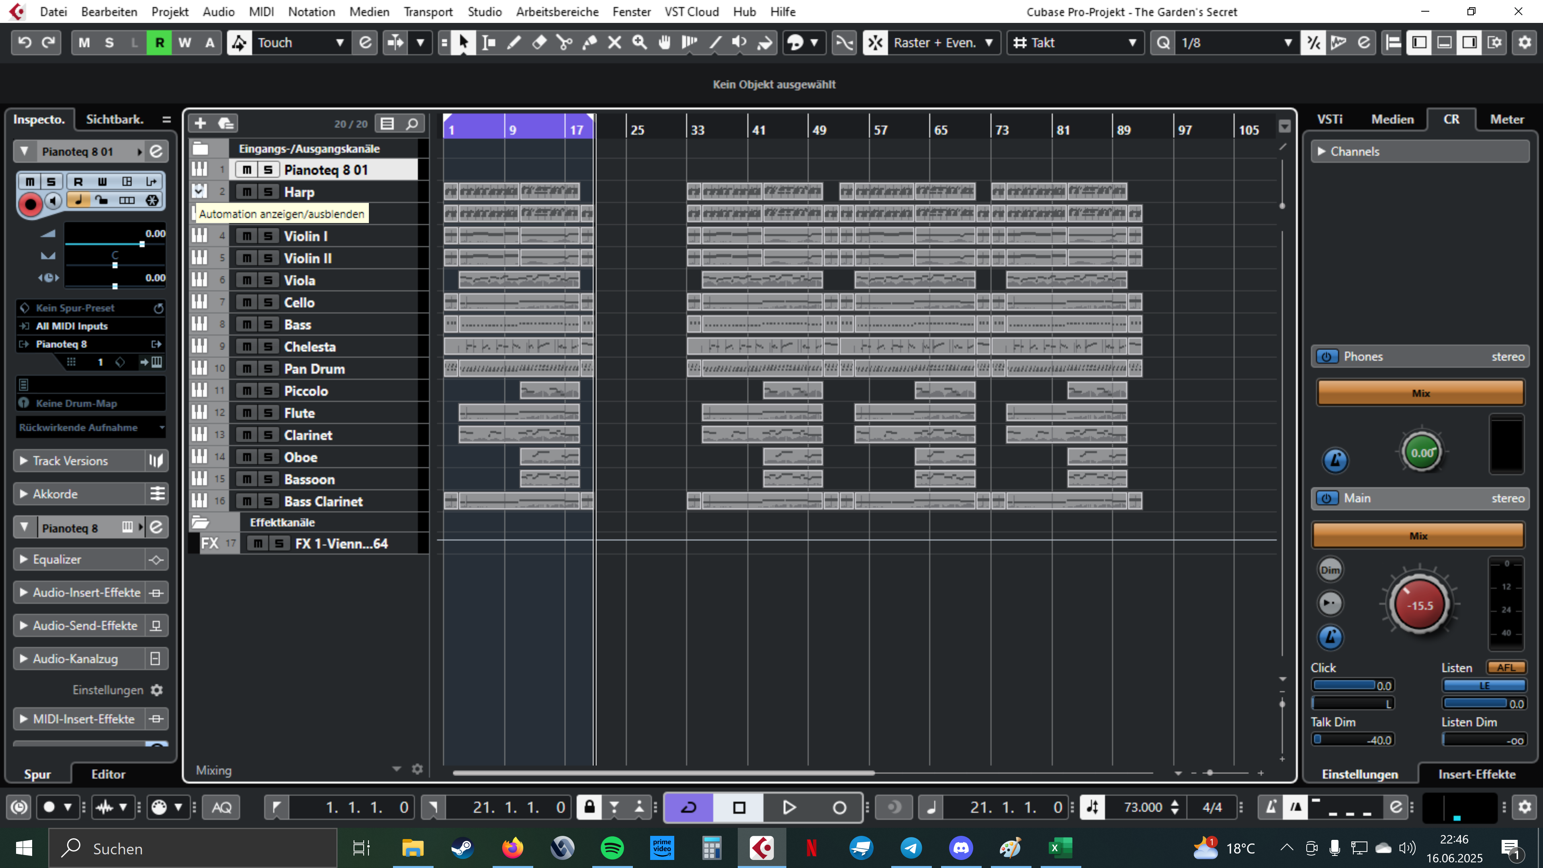The height and width of the screenshot is (868, 1543).
Task: Toggle the Phones power button
Action: coord(1326,356)
